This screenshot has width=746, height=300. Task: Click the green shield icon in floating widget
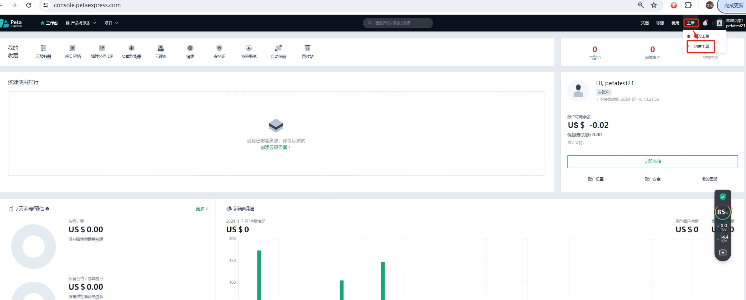(x=723, y=197)
